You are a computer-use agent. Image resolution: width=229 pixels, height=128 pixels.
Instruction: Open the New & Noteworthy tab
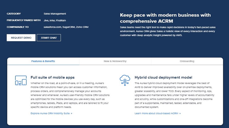click(115, 61)
